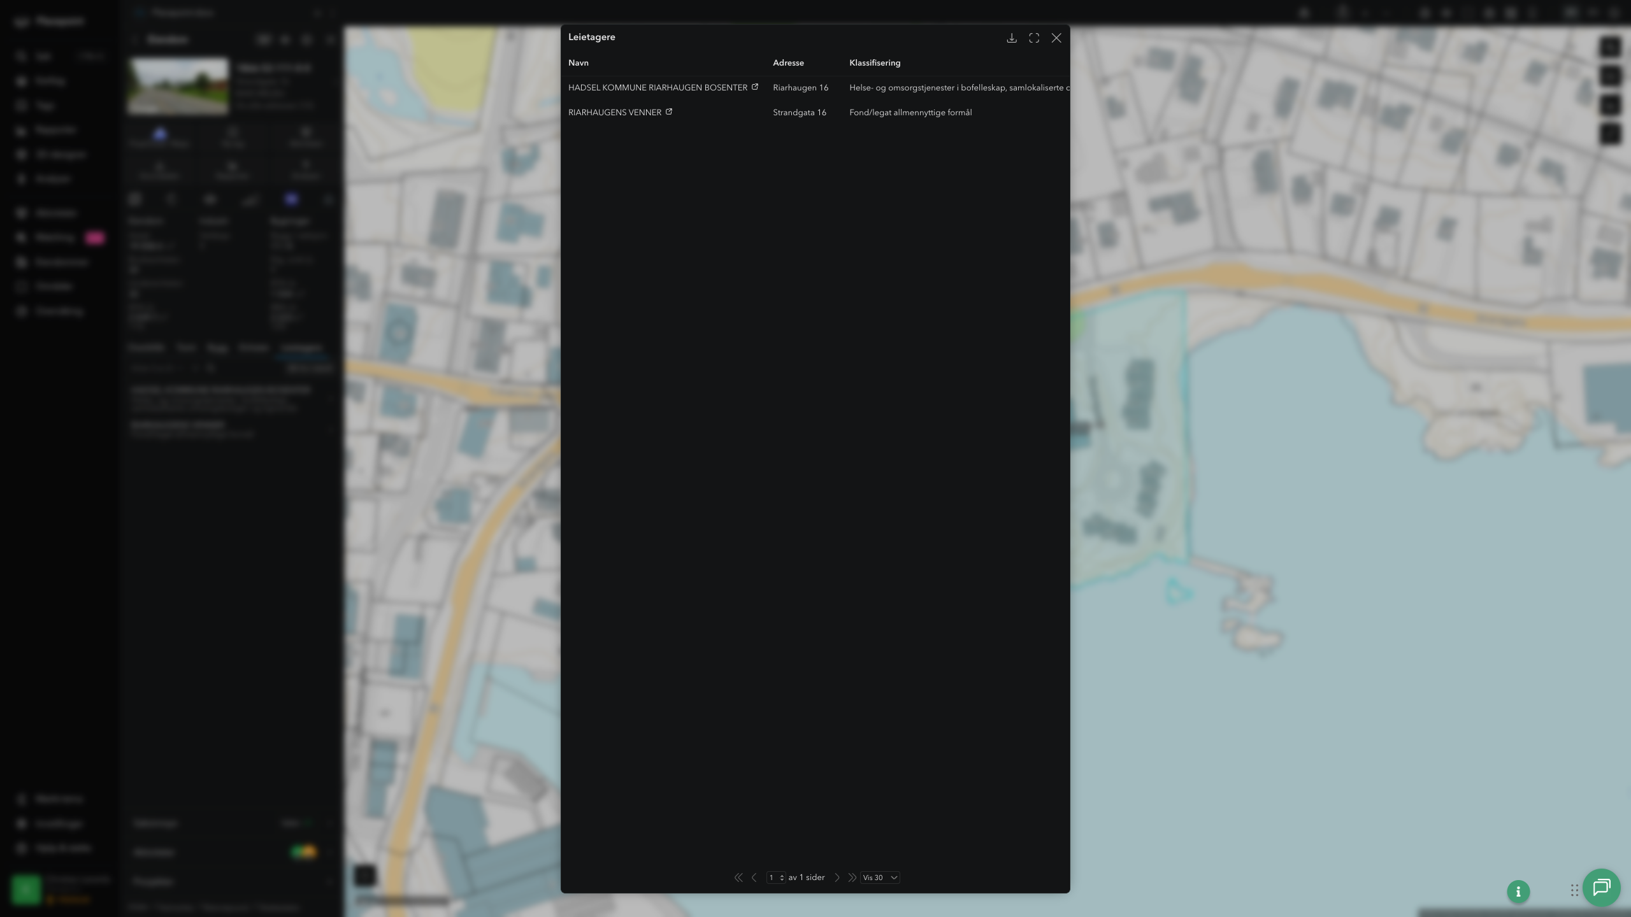Image resolution: width=1631 pixels, height=917 pixels.
Task: Open the Vis 30 rows dropdown
Action: (x=880, y=878)
